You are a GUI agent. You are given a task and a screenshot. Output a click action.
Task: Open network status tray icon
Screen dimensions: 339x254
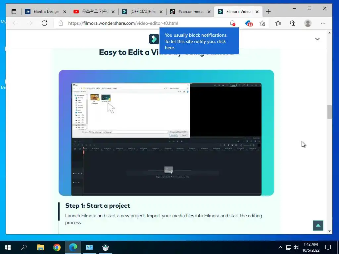tap(288, 247)
